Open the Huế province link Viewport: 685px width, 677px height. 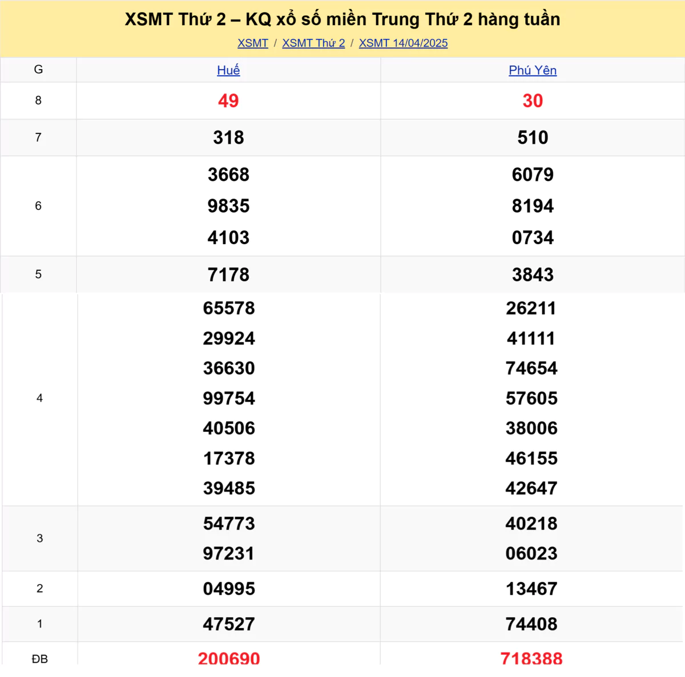click(x=228, y=70)
